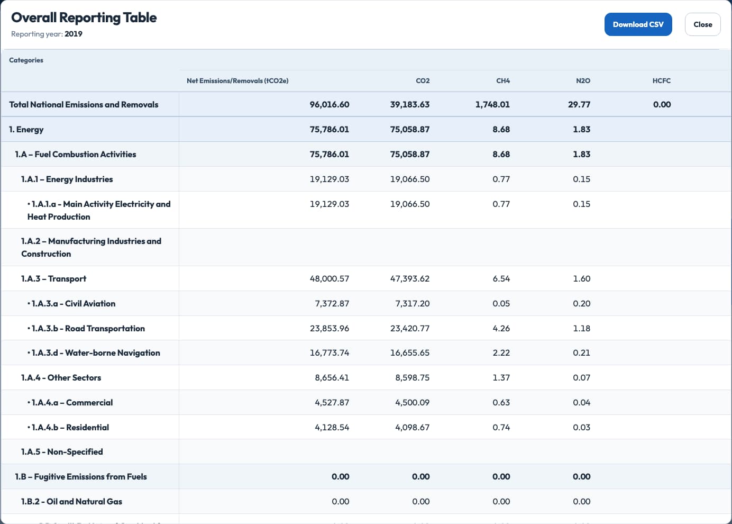Click the CO2 column header
The width and height of the screenshot is (732, 524).
pyautogui.click(x=423, y=80)
